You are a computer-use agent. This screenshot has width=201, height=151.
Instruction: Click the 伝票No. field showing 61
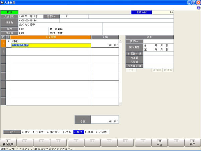pyautogui.click(x=74, y=16)
